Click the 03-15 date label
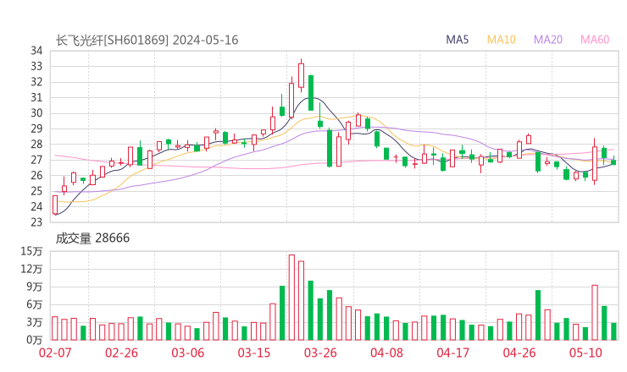The image size is (627, 372). 254,353
